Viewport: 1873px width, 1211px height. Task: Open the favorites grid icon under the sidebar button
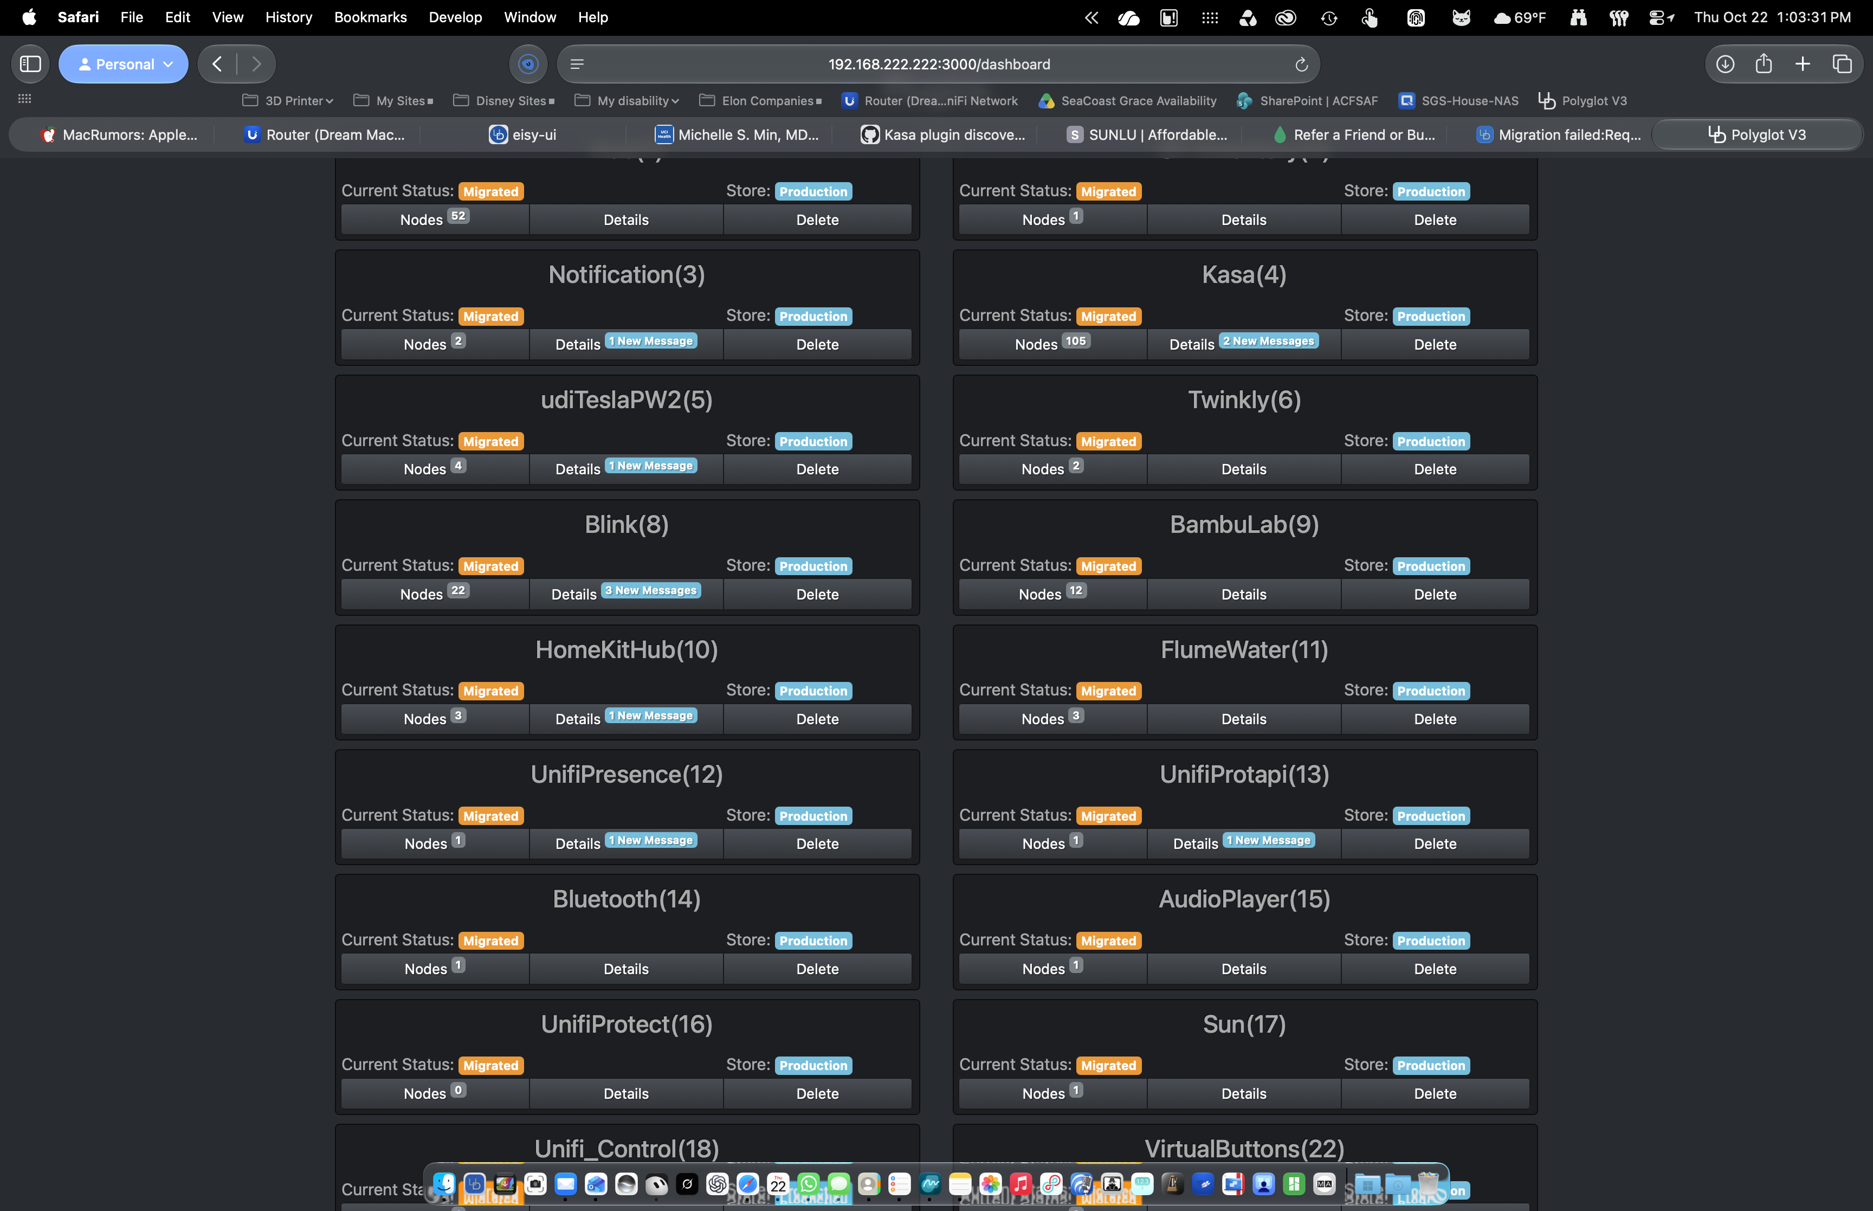point(24,99)
